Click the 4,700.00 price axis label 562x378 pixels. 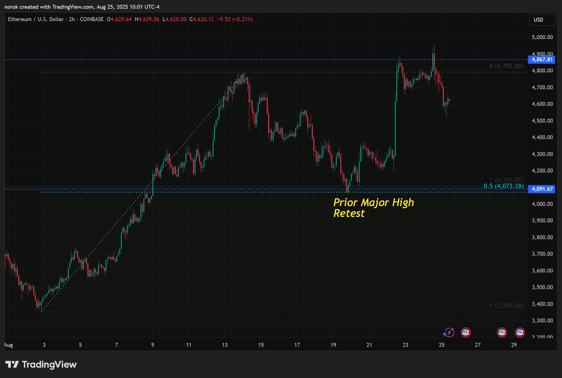point(542,87)
